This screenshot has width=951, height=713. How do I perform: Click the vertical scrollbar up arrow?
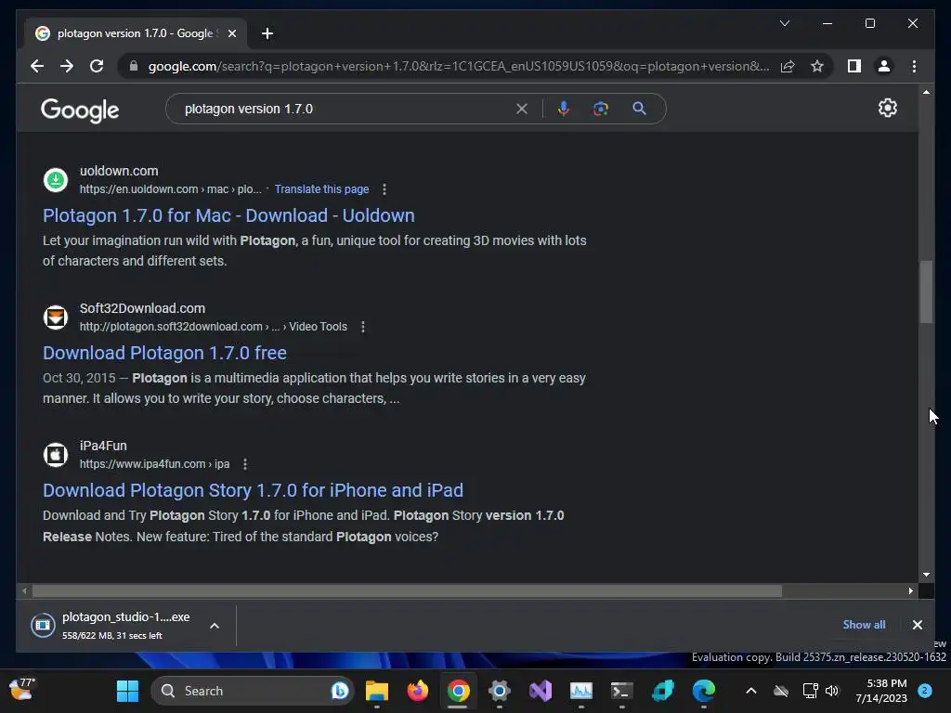click(x=926, y=92)
